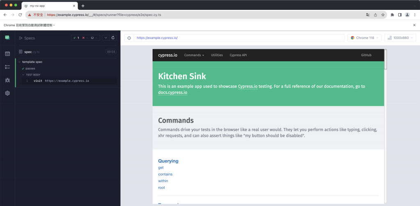Open the Utilities nav item

pos(217,55)
